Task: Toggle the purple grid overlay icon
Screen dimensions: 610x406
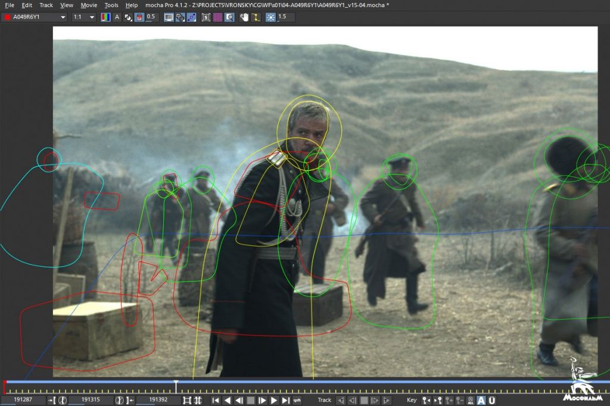Action: pyautogui.click(x=217, y=17)
